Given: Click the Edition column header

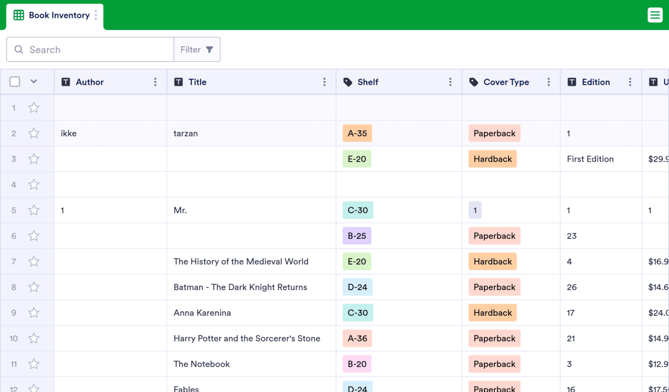Looking at the screenshot, I should pos(601,82).
